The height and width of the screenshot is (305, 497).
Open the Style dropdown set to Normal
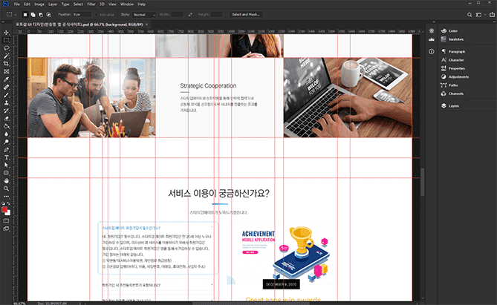point(144,15)
